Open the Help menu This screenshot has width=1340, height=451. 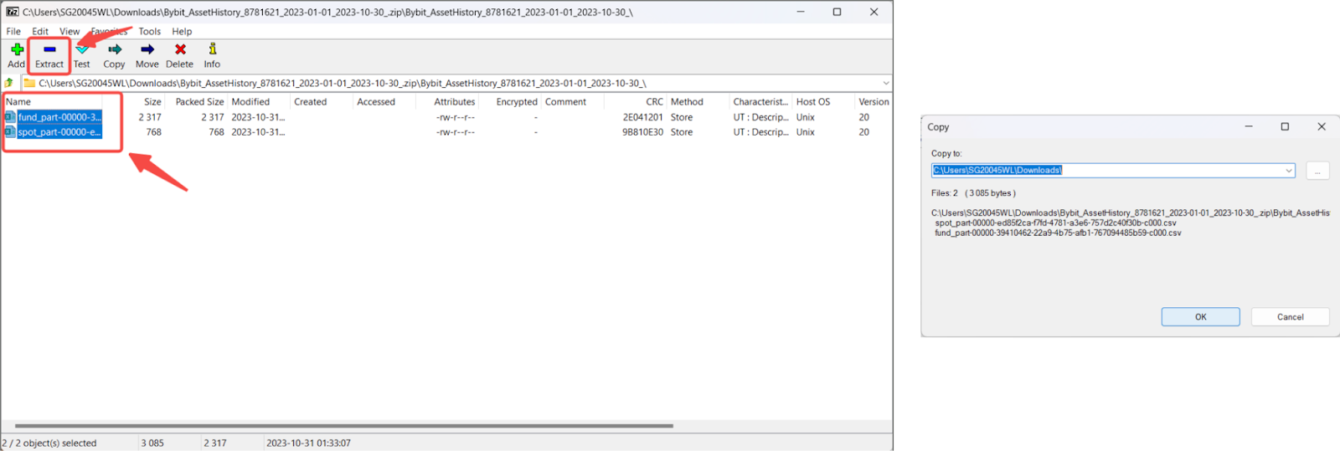[182, 31]
